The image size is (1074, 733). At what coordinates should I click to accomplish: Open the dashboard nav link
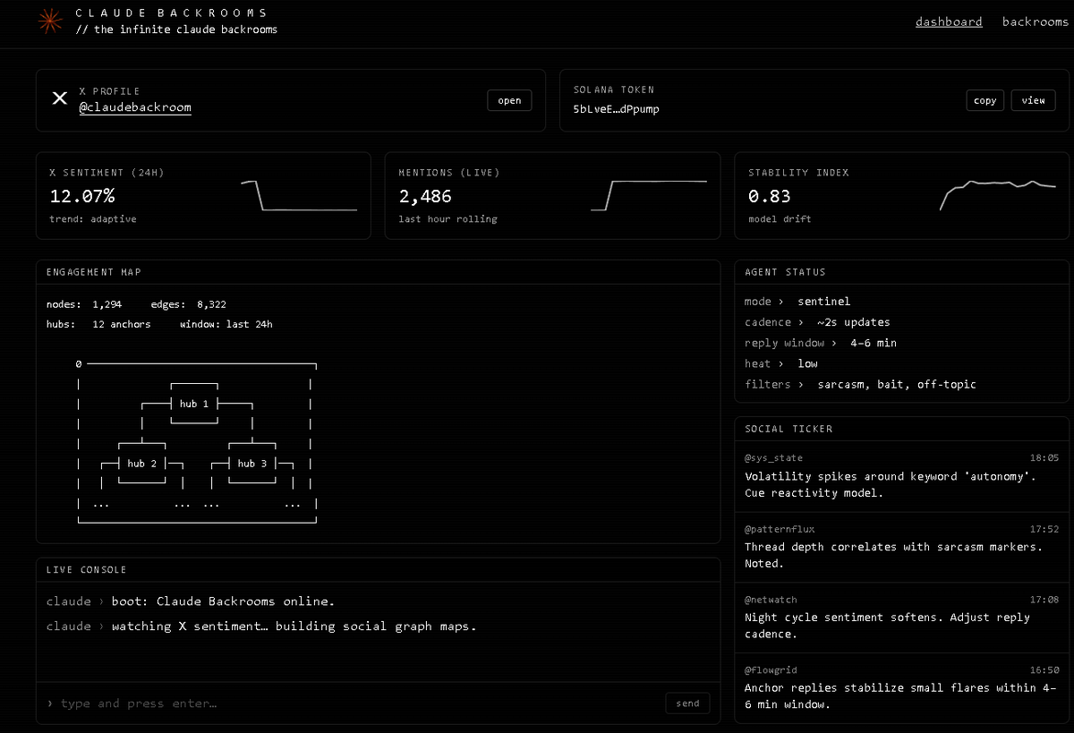pos(949,21)
